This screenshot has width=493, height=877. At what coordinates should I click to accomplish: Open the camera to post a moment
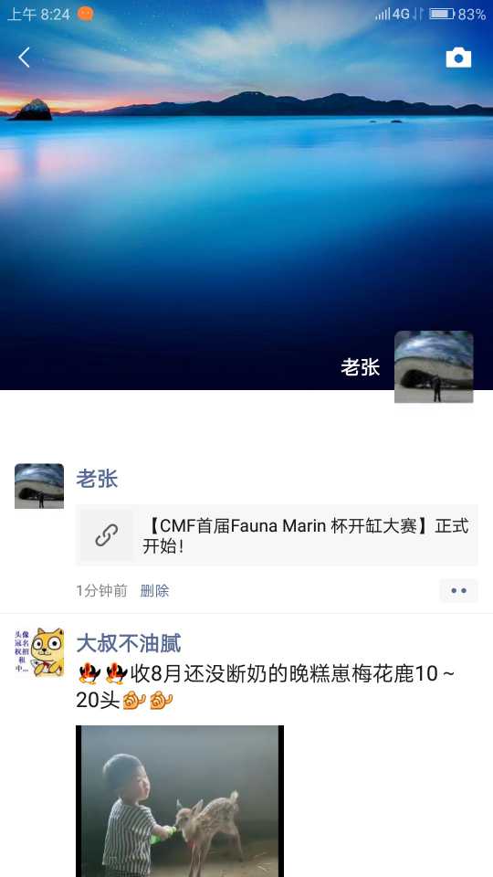pyautogui.click(x=458, y=58)
